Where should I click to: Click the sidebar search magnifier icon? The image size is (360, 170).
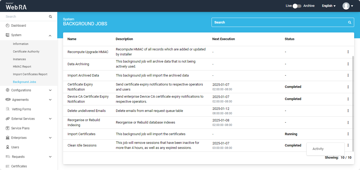click(50, 17)
